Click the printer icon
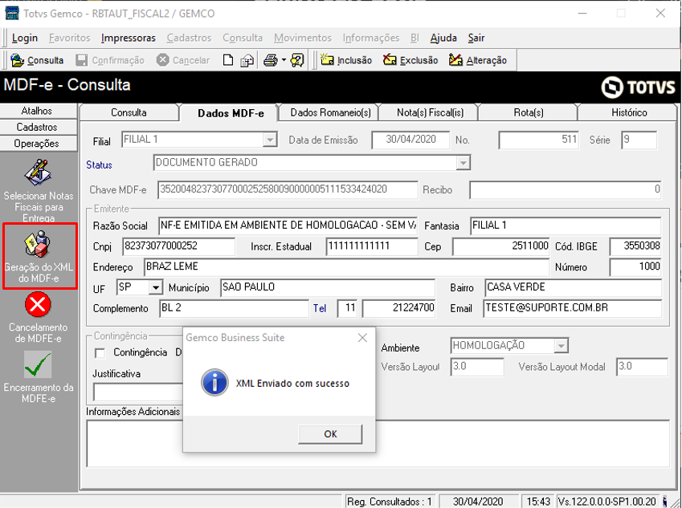The height and width of the screenshot is (508, 682). point(271,60)
